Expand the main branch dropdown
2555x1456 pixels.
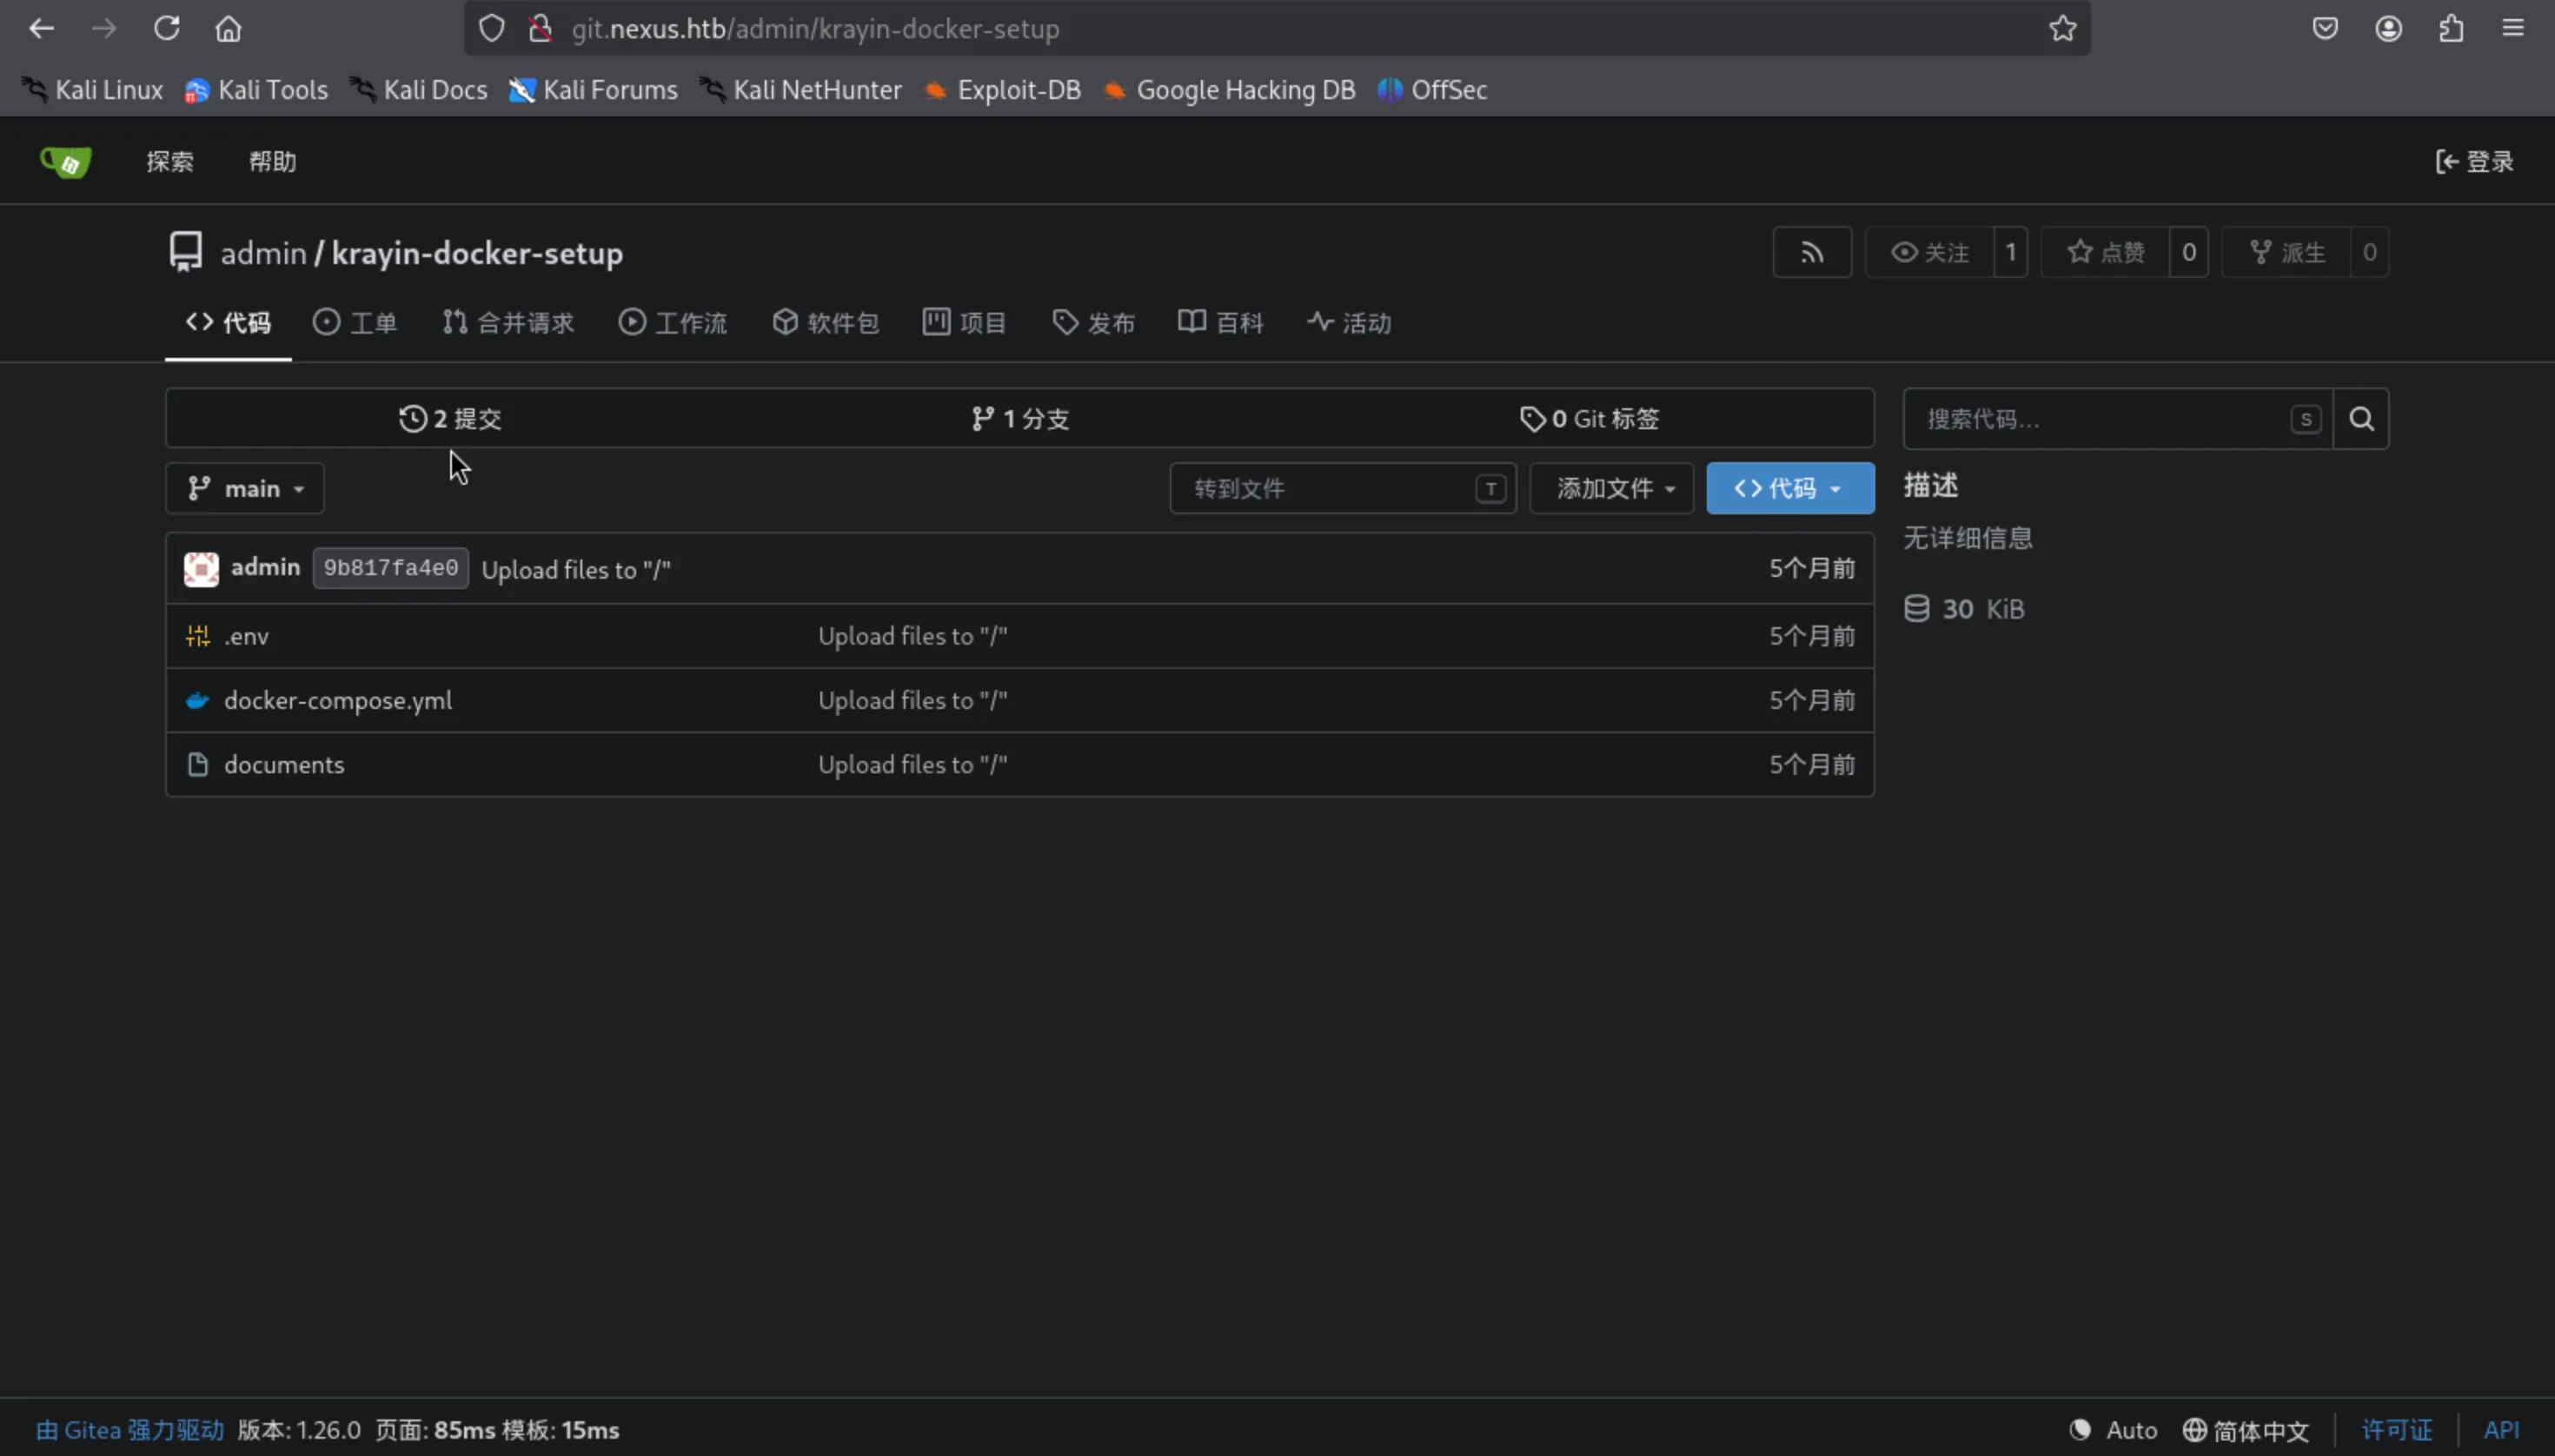tap(245, 488)
